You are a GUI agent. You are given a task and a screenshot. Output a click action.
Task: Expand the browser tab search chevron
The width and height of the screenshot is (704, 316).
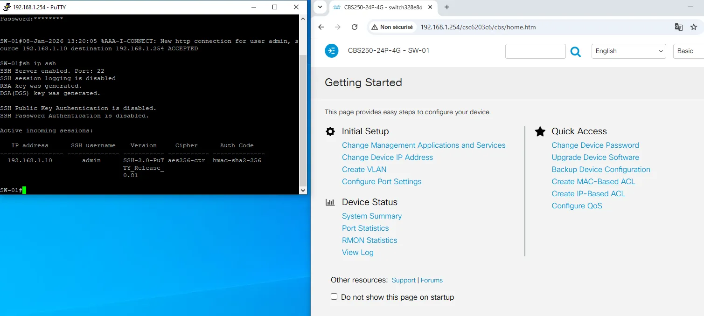click(x=320, y=7)
